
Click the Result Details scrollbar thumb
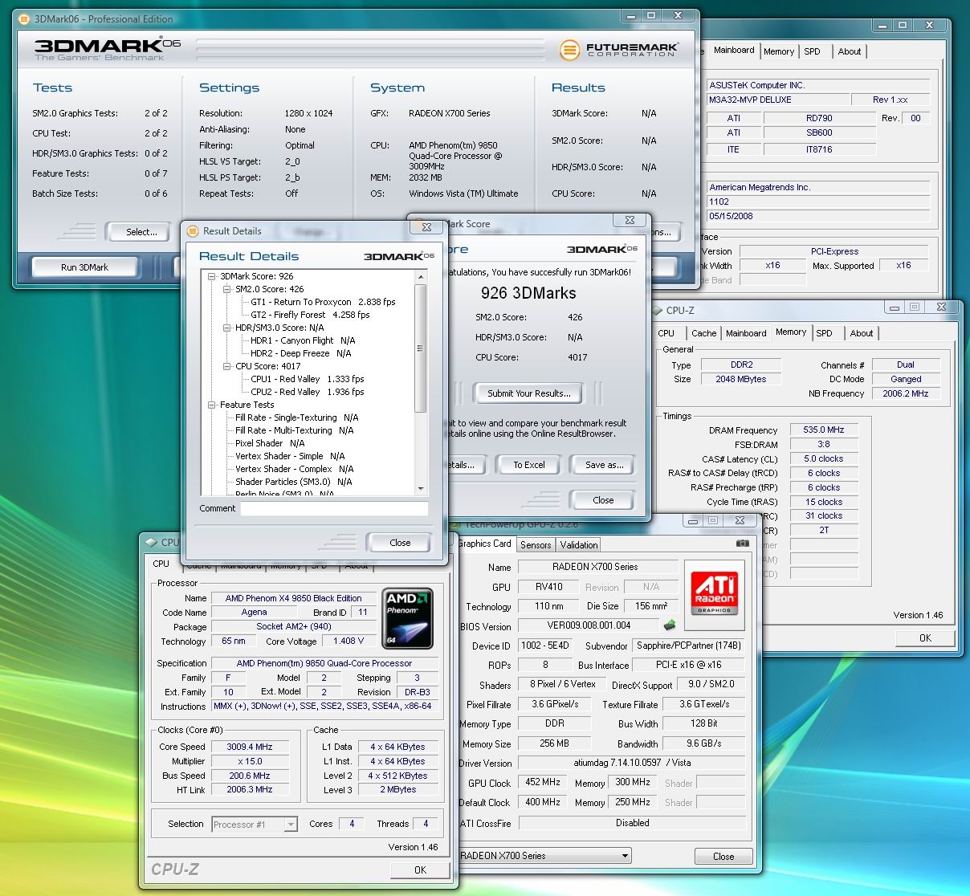point(420,348)
